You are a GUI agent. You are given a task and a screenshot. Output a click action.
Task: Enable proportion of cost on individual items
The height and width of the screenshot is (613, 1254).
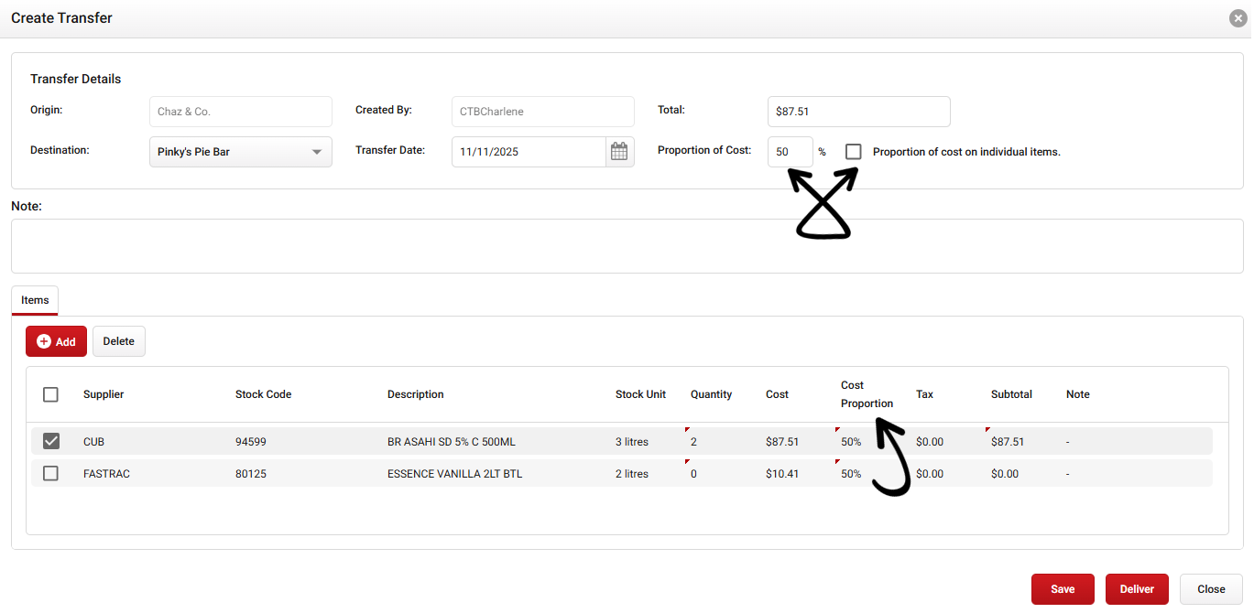tap(854, 152)
